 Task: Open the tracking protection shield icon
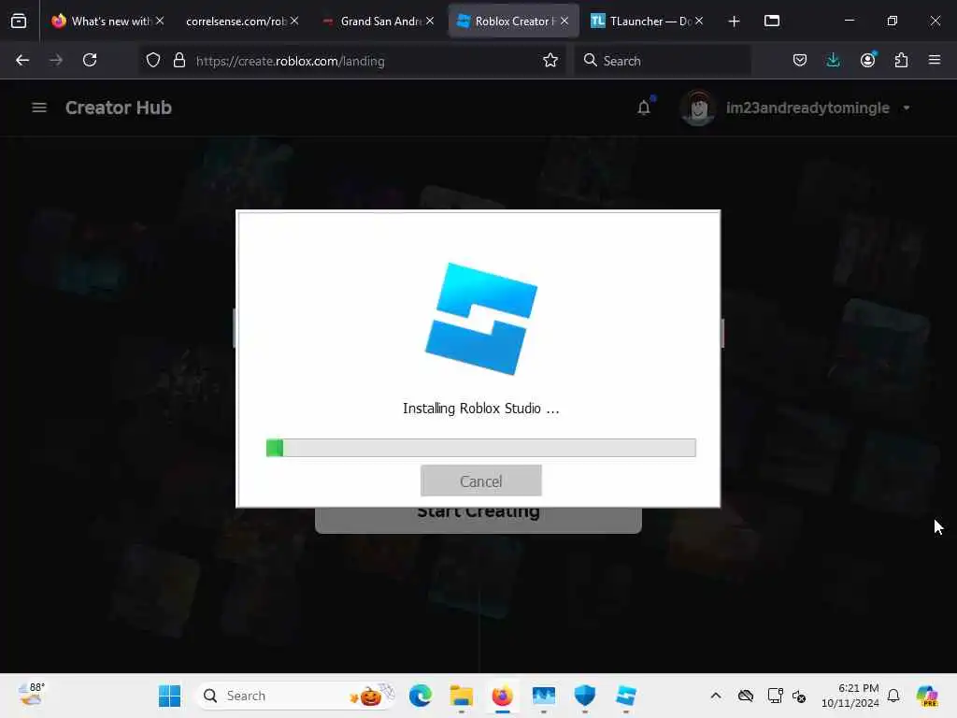tap(153, 60)
